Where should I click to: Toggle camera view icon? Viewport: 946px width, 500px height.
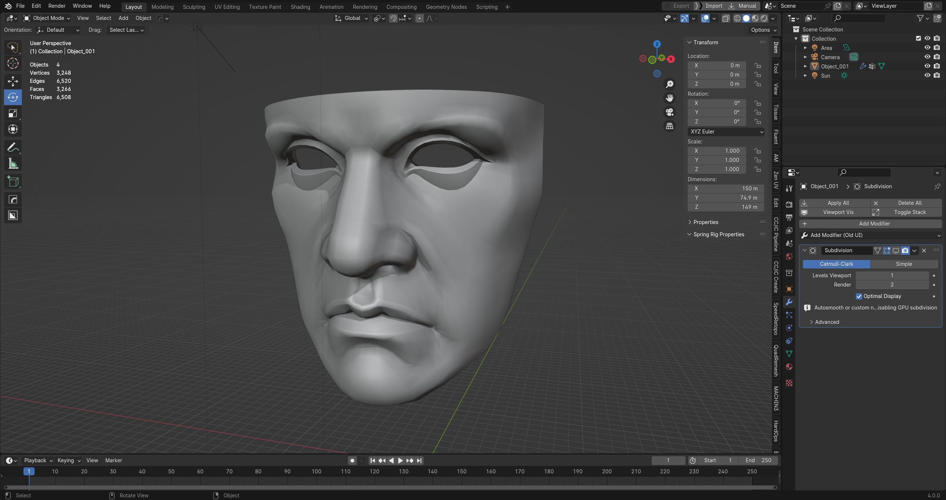click(669, 112)
